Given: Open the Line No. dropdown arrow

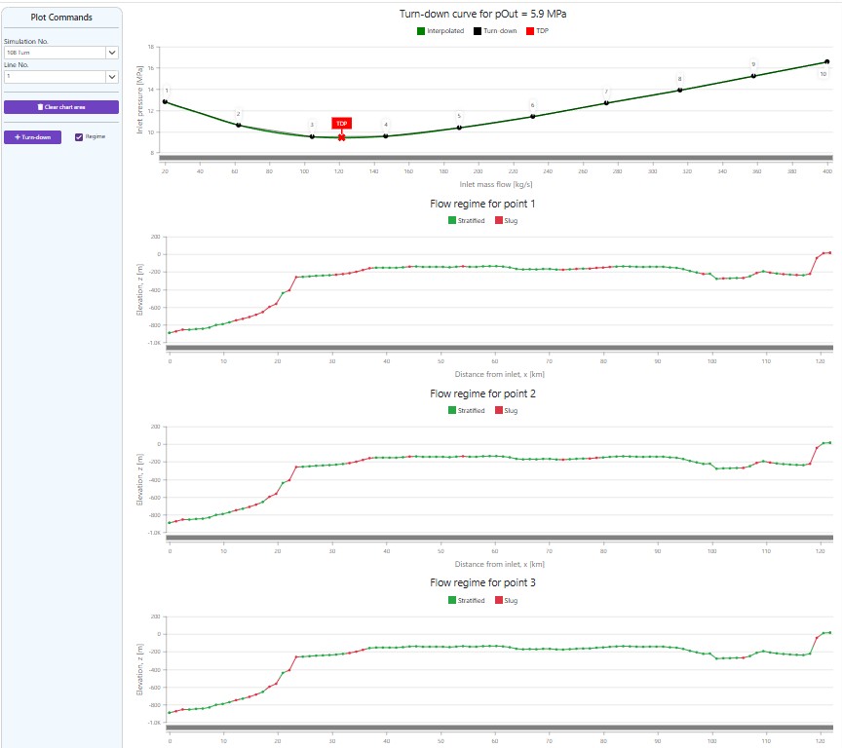Looking at the screenshot, I should coord(112,77).
